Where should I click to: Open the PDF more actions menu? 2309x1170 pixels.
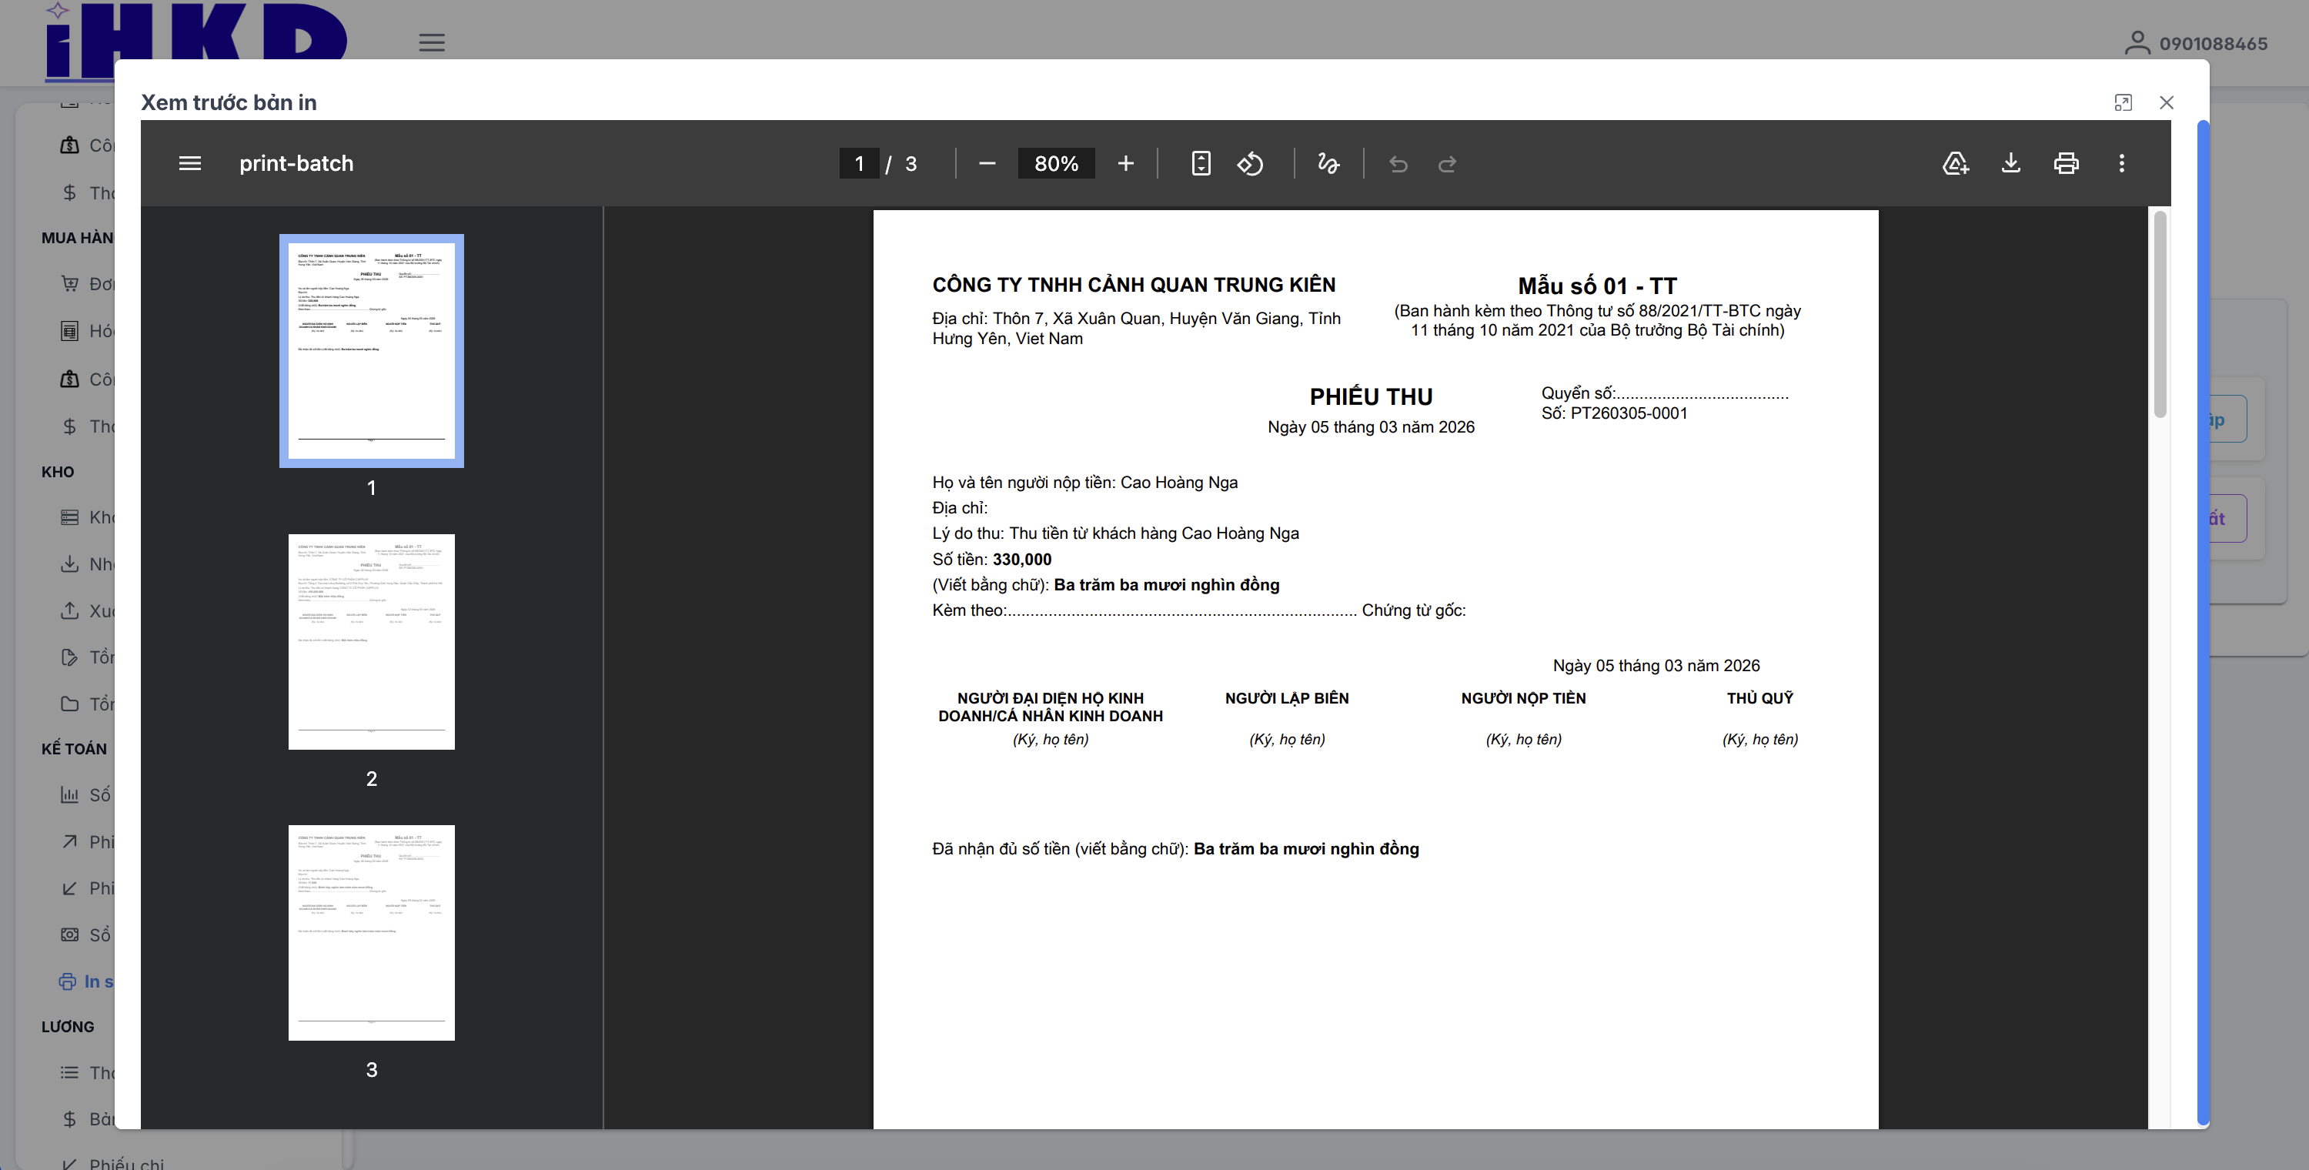(x=2120, y=163)
